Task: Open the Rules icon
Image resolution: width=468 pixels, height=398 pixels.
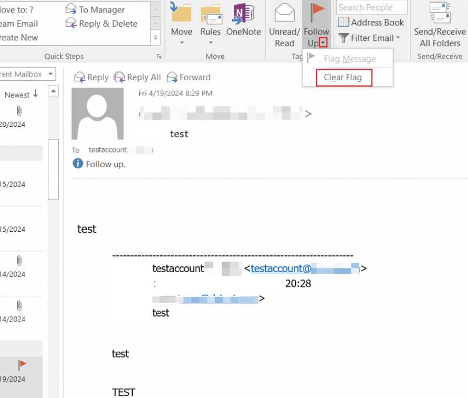Action: [211, 14]
